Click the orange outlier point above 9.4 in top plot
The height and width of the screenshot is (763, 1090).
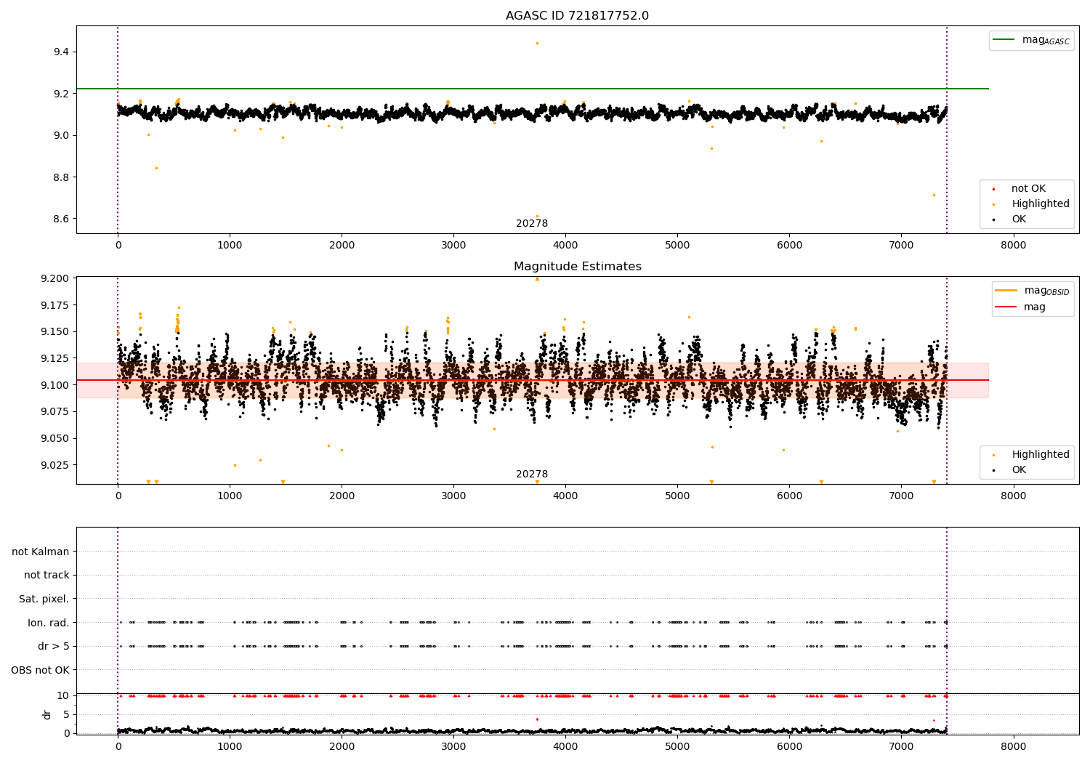coord(537,43)
